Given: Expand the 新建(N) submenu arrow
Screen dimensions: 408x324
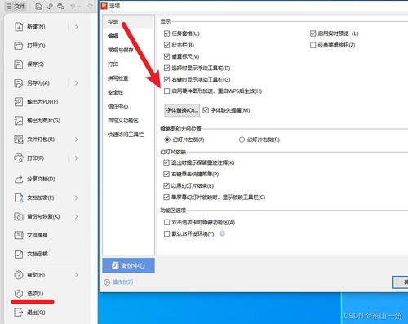Looking at the screenshot, I should 77,27.
